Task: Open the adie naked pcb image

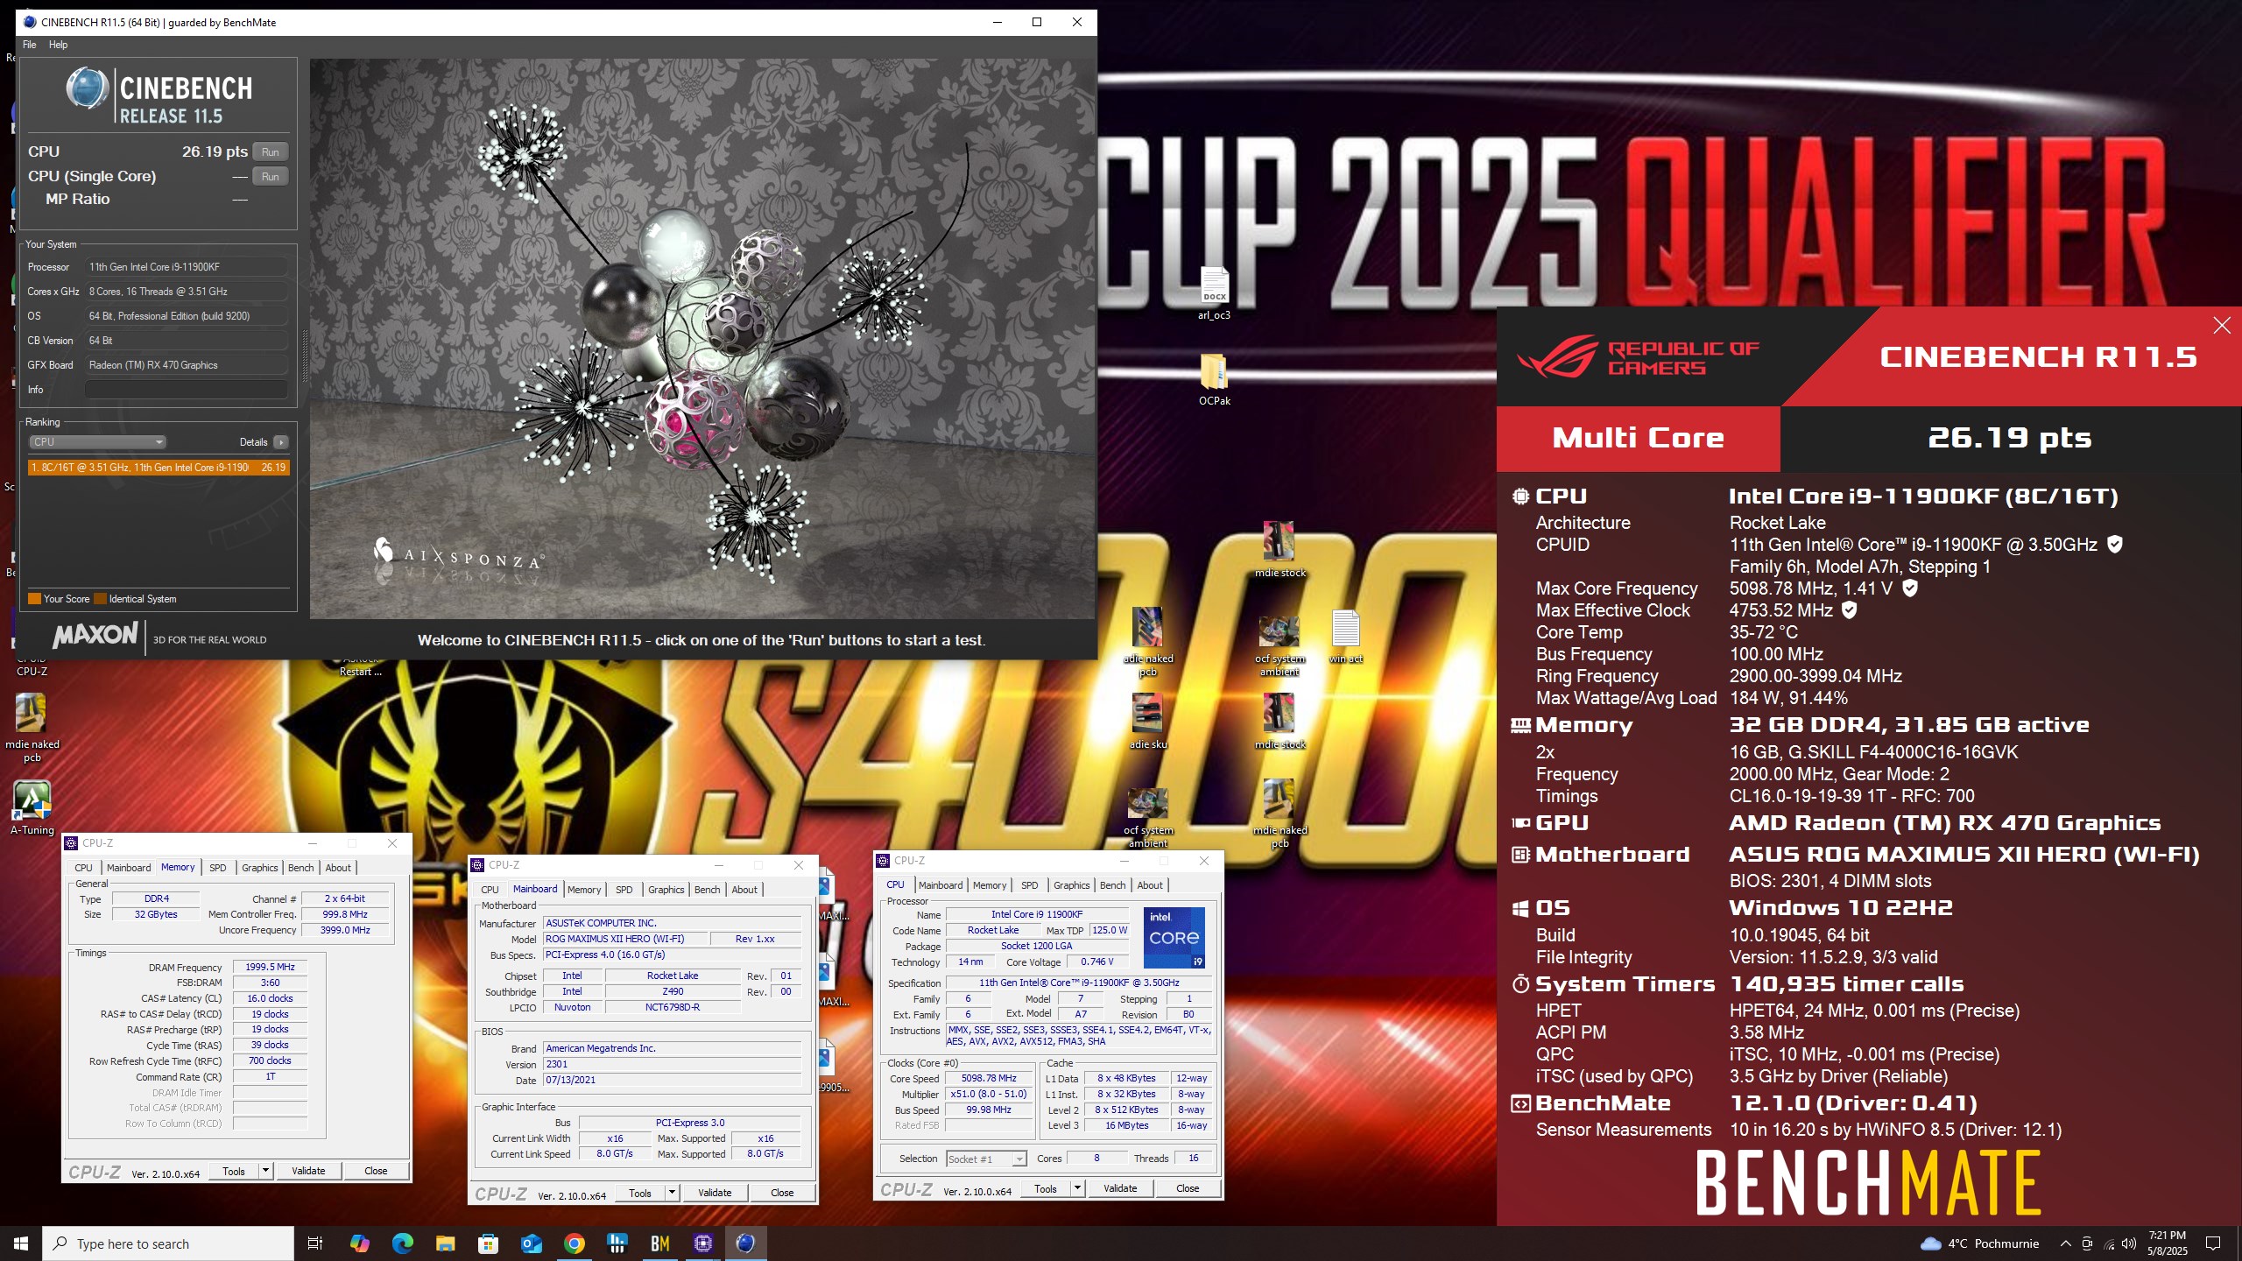Action: pos(1147,642)
